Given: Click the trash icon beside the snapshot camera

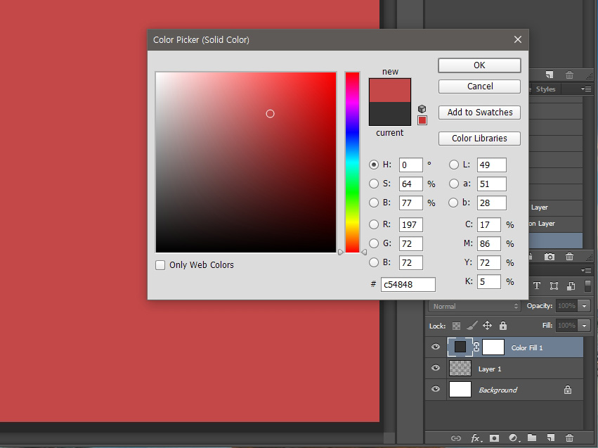Looking at the screenshot, I should (x=569, y=257).
